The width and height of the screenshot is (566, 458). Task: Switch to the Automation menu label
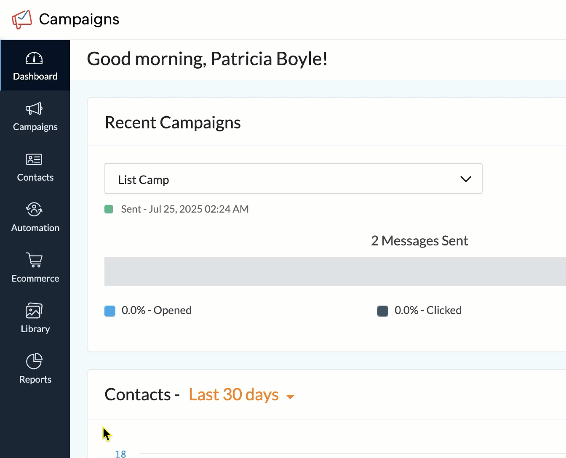[x=35, y=228]
